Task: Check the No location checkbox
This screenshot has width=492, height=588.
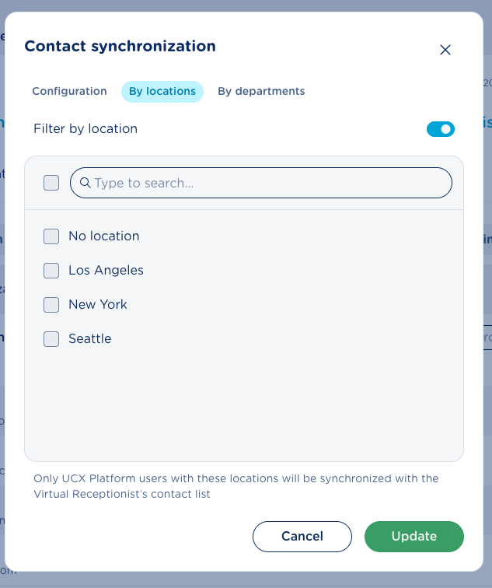Action: (51, 236)
